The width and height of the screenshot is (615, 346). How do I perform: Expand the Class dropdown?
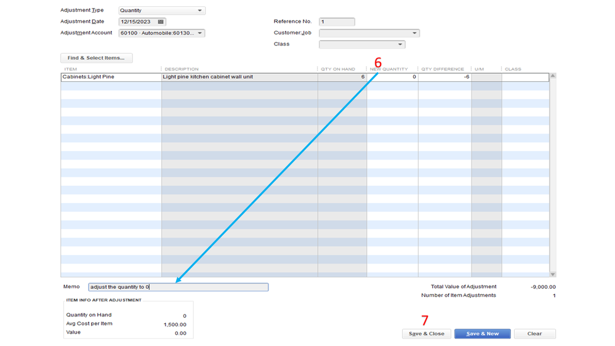[400, 44]
